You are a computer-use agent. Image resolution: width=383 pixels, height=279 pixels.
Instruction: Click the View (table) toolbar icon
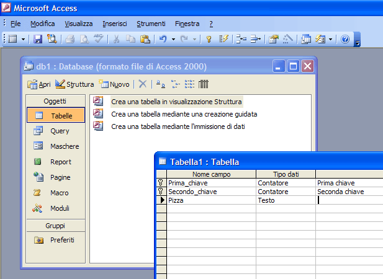(12, 39)
